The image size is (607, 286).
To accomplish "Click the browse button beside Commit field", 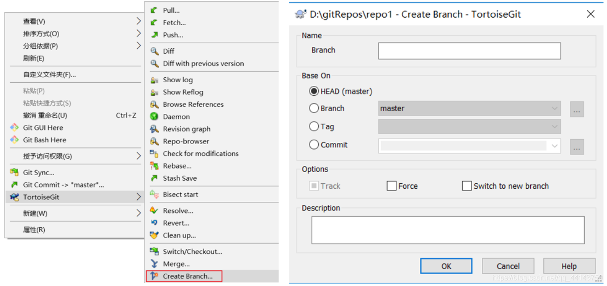I will coord(577,147).
